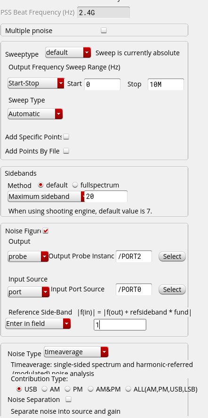
Task: Open the Noise Type timeaverage dropdown
Action: [x=76, y=352]
